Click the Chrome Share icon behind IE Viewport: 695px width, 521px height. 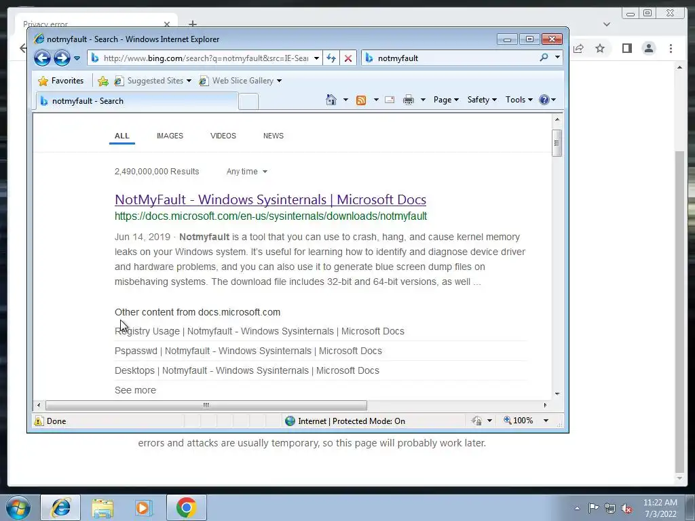pyautogui.click(x=578, y=48)
